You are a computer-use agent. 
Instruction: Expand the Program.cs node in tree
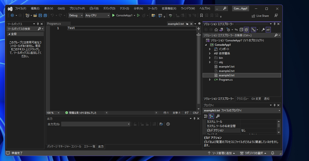(x=210, y=80)
